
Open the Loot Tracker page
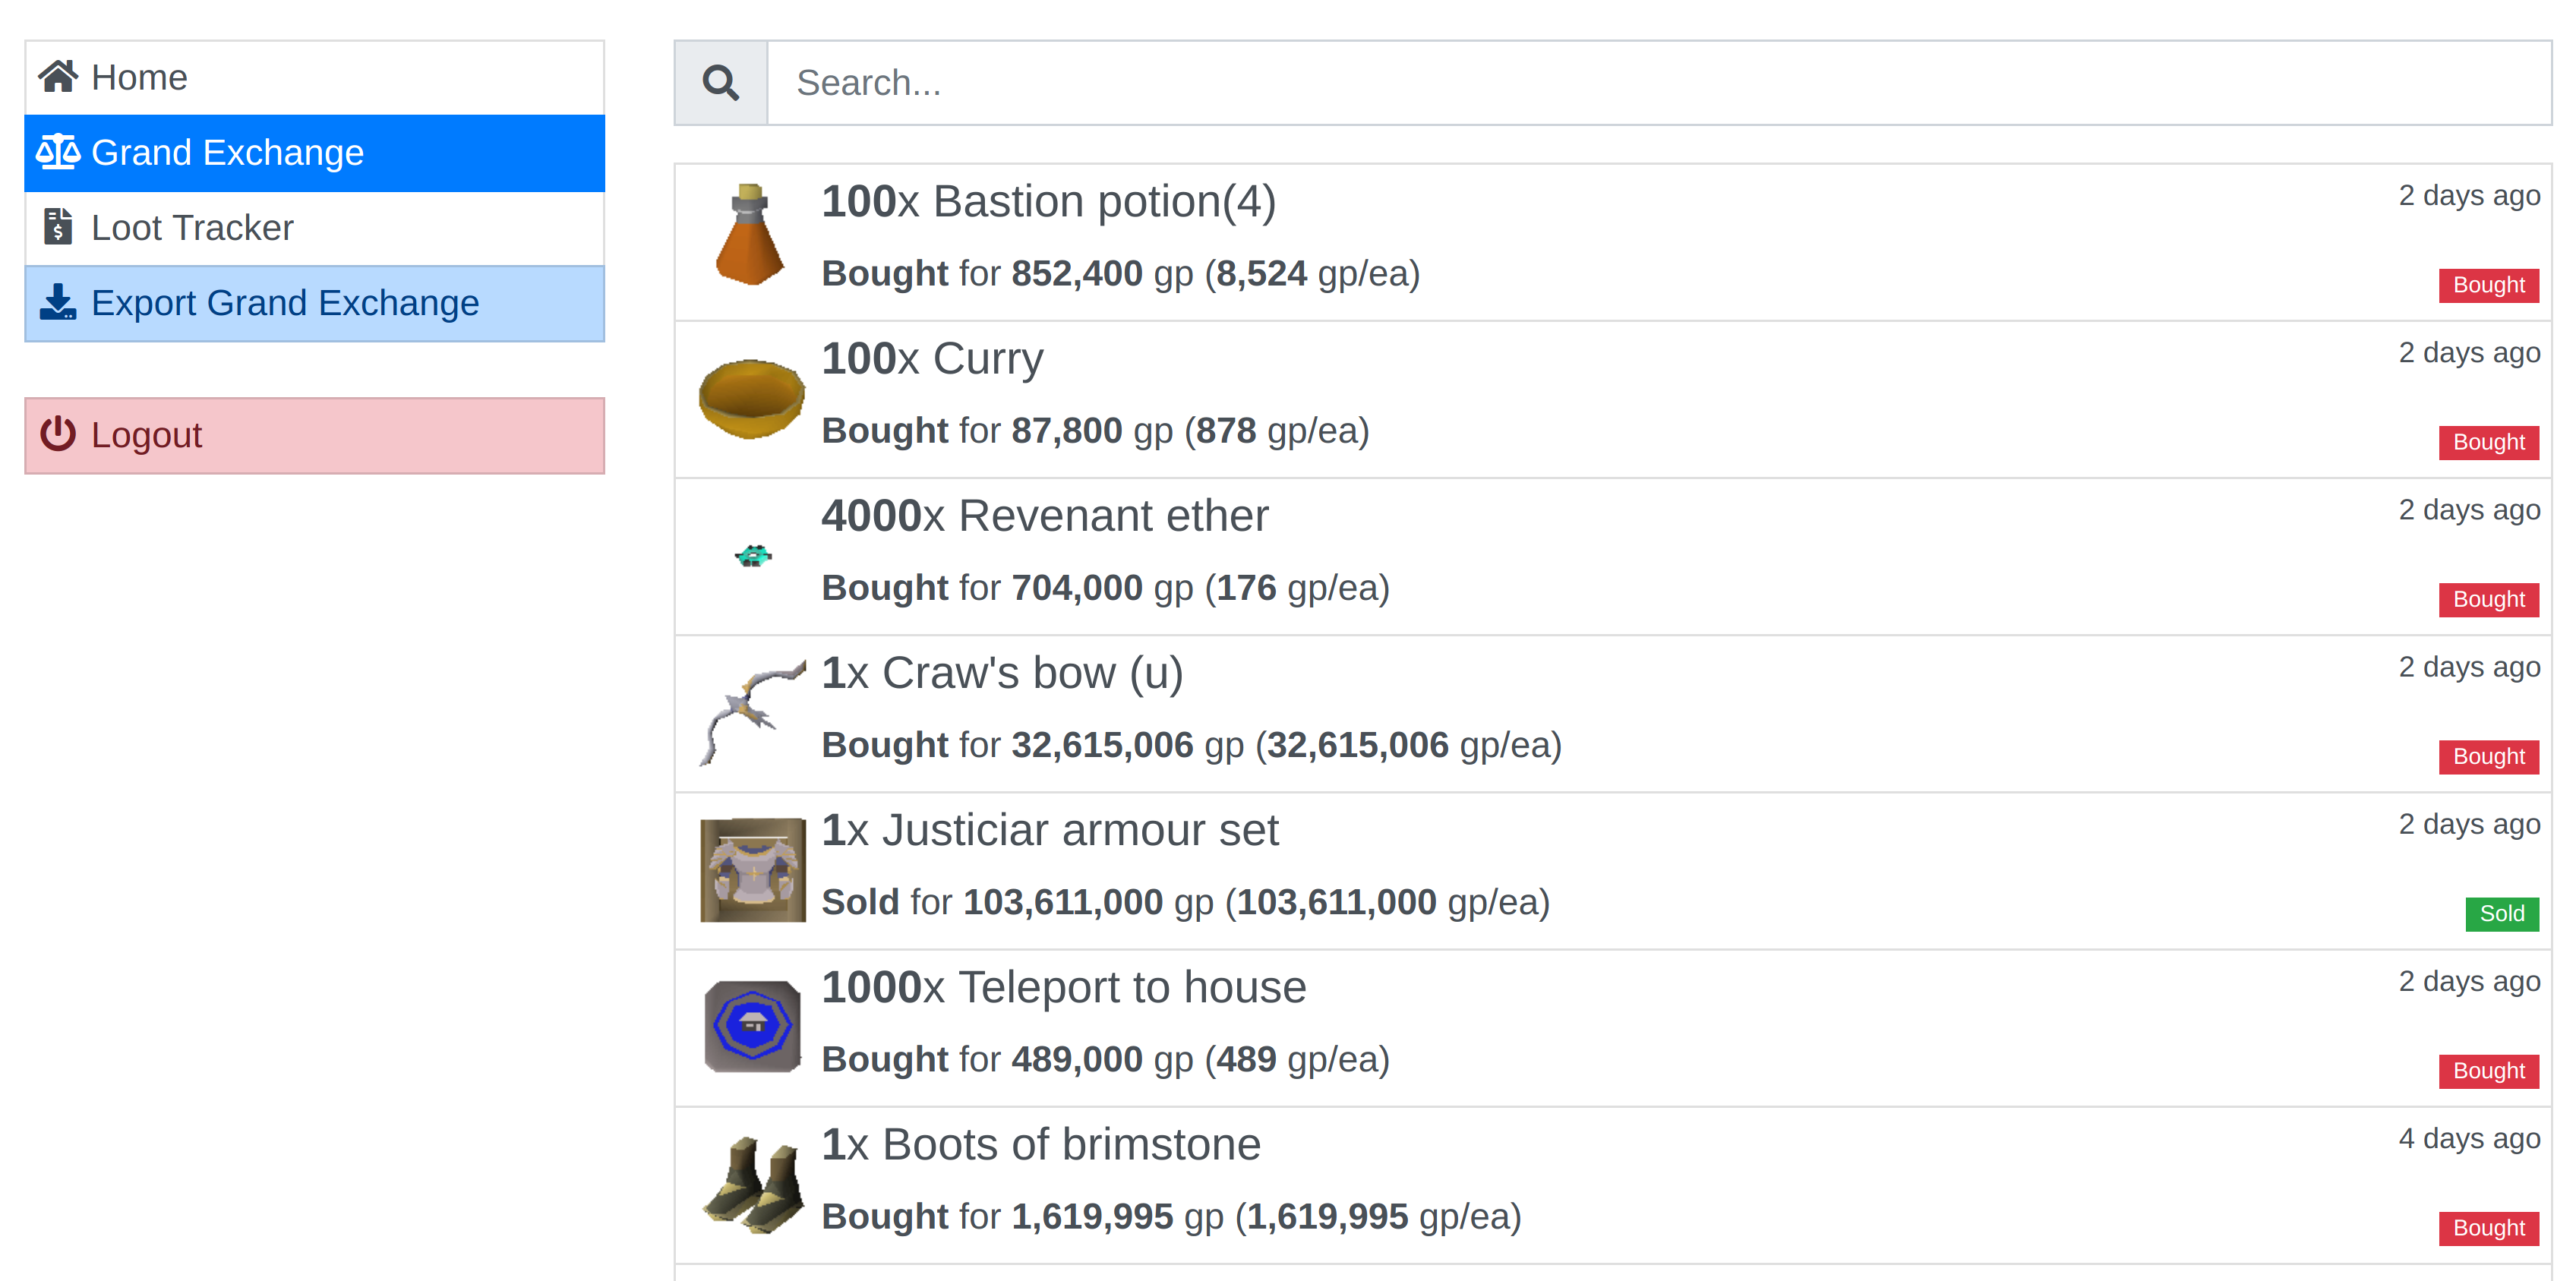pos(192,227)
